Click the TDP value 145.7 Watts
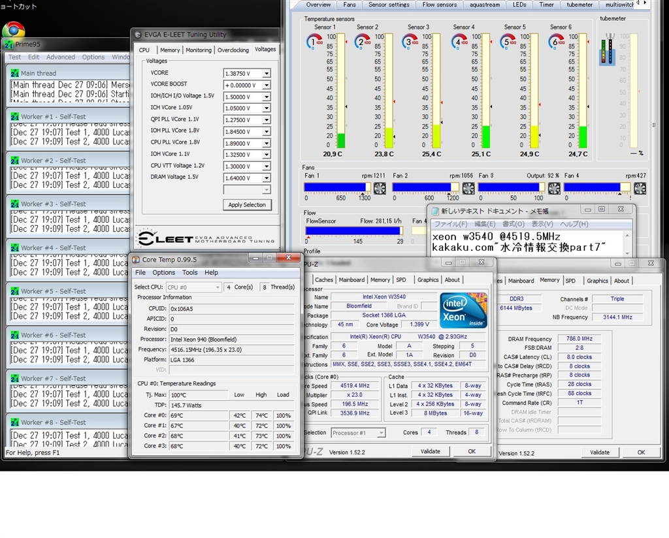669x538 pixels. (232, 405)
